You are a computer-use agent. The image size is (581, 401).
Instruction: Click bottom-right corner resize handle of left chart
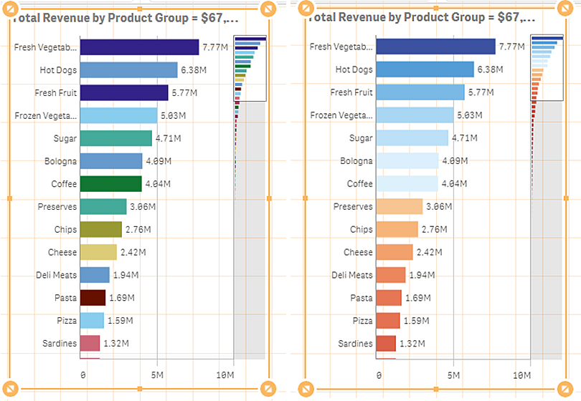[268, 389]
